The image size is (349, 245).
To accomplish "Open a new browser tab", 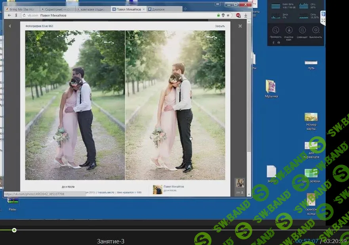I will 185,9.
